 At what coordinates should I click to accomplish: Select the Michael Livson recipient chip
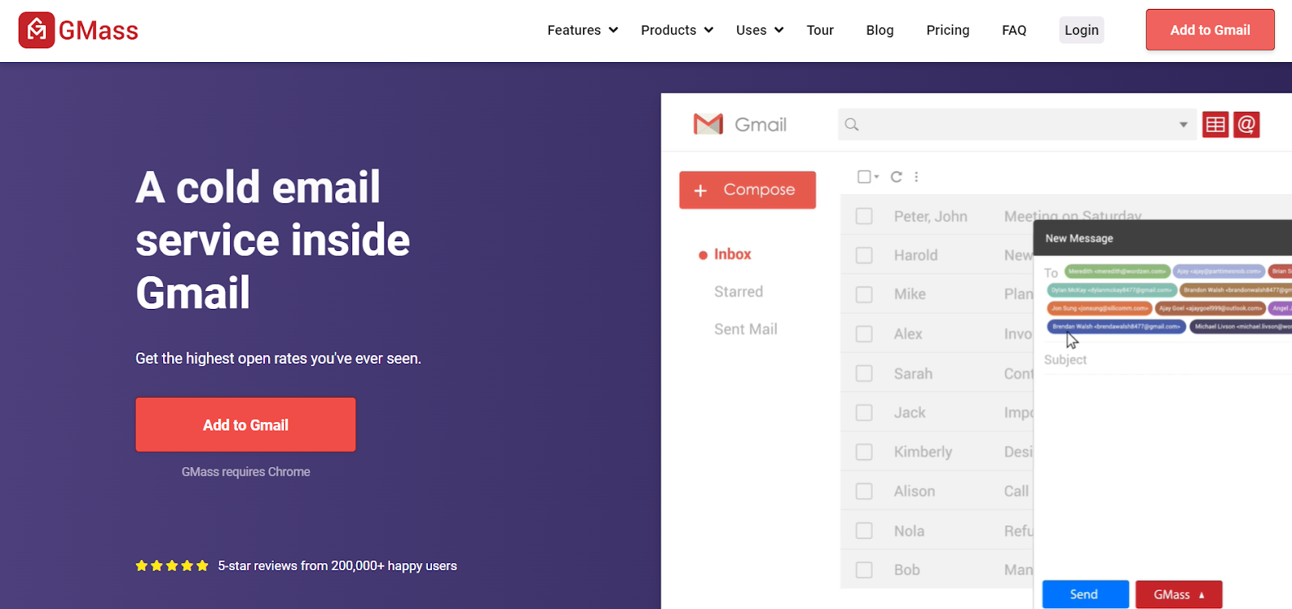pos(1240,327)
